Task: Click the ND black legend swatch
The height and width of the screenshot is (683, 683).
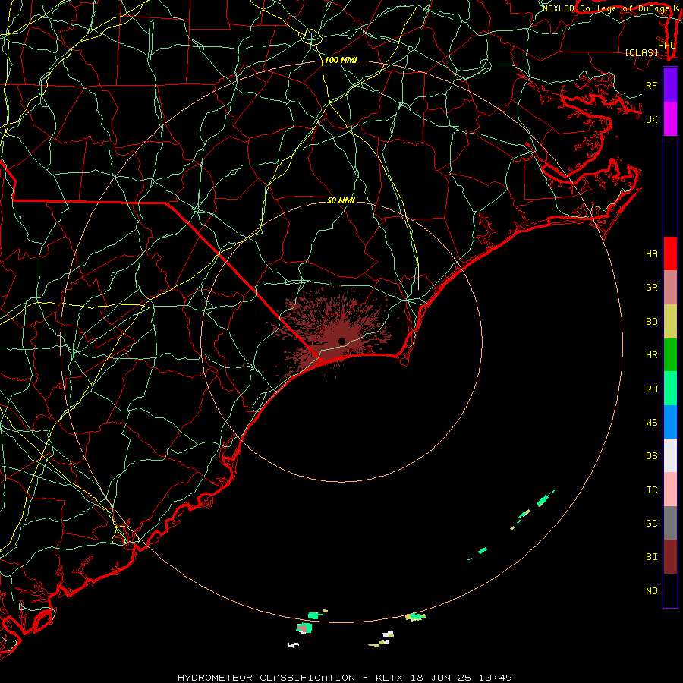Action: click(x=670, y=590)
